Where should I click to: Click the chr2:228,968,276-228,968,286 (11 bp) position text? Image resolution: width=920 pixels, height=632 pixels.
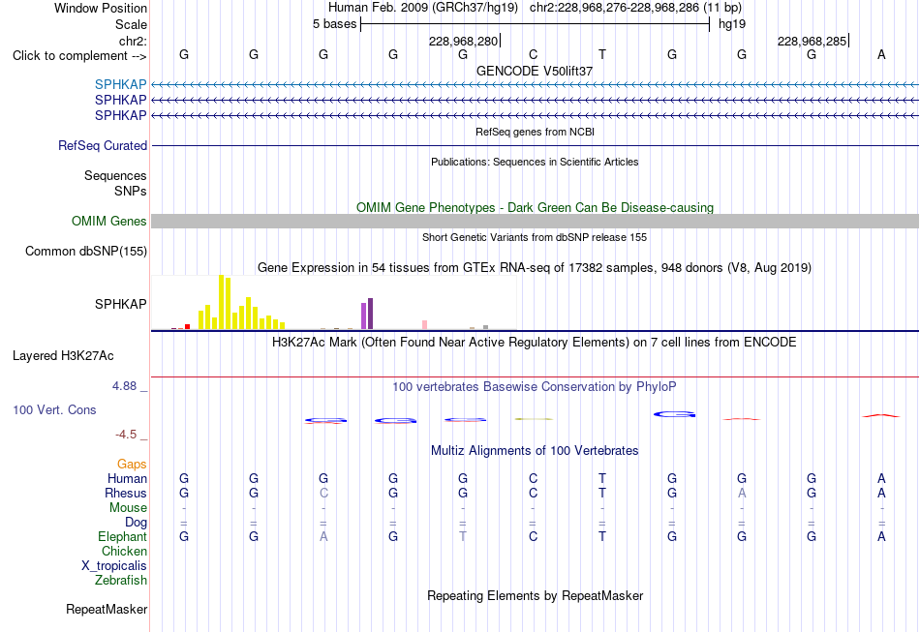(x=635, y=8)
